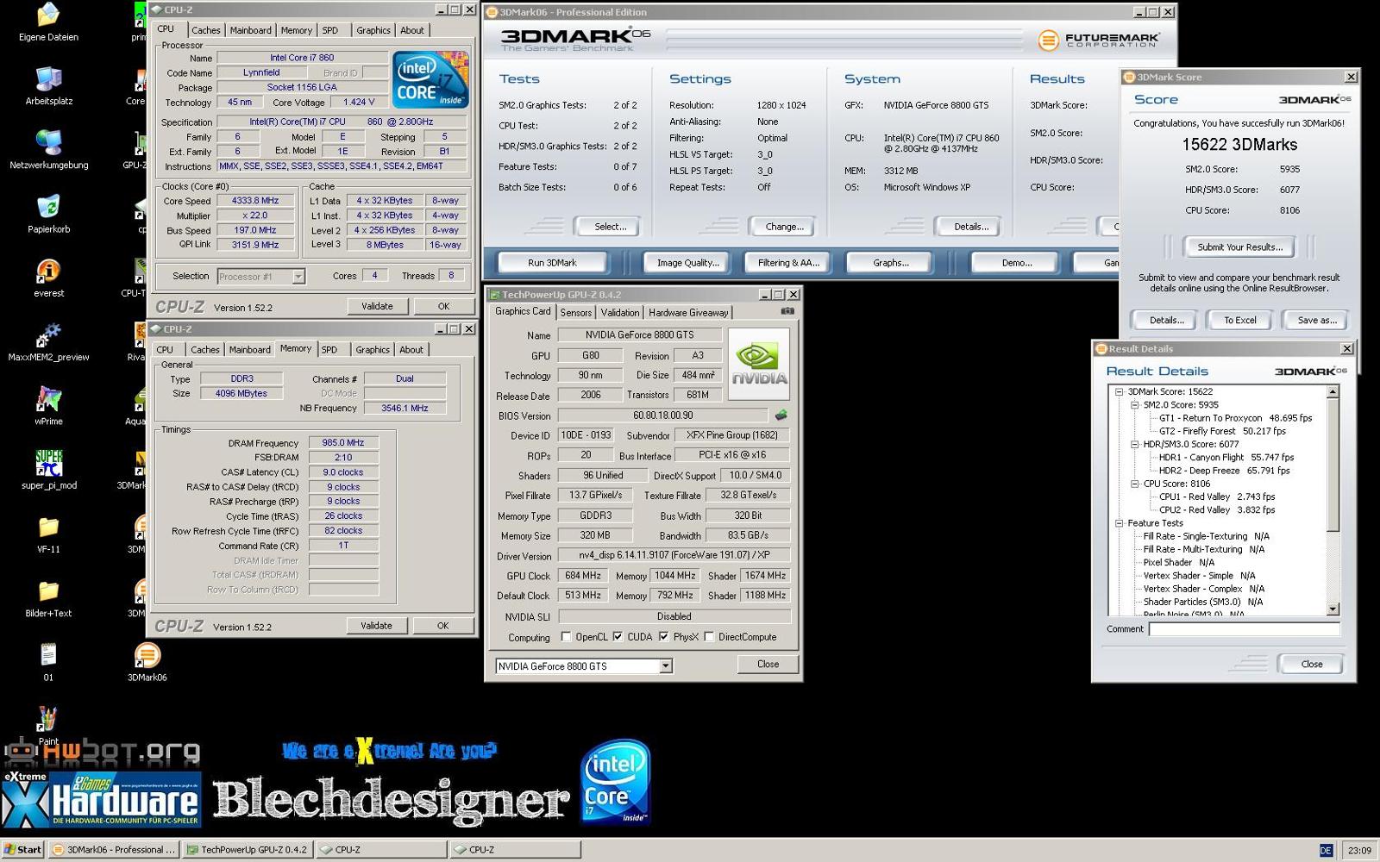Screen dimensions: 1380x862
Task: Click Validate in top CPU-Z window
Action: (x=377, y=306)
